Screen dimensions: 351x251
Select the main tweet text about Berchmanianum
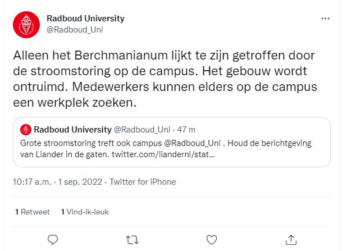point(165,79)
